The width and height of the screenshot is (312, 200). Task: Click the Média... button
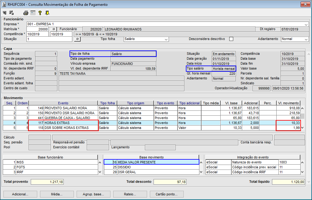click(x=56, y=194)
